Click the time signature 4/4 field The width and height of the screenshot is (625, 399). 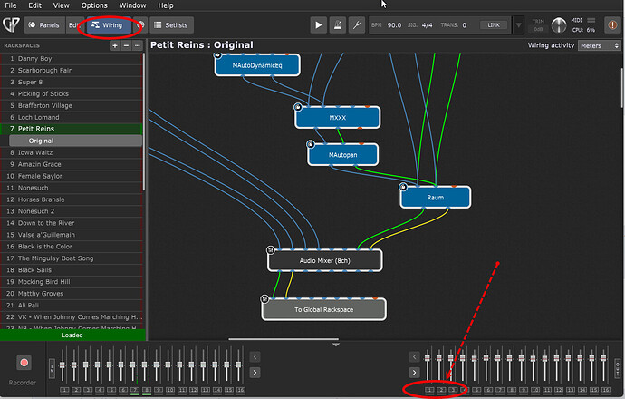[x=427, y=25]
